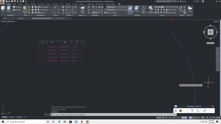Viewport: 221px width, 124px height.
Task: Click the Match Layer button
Action: pos(171,12)
